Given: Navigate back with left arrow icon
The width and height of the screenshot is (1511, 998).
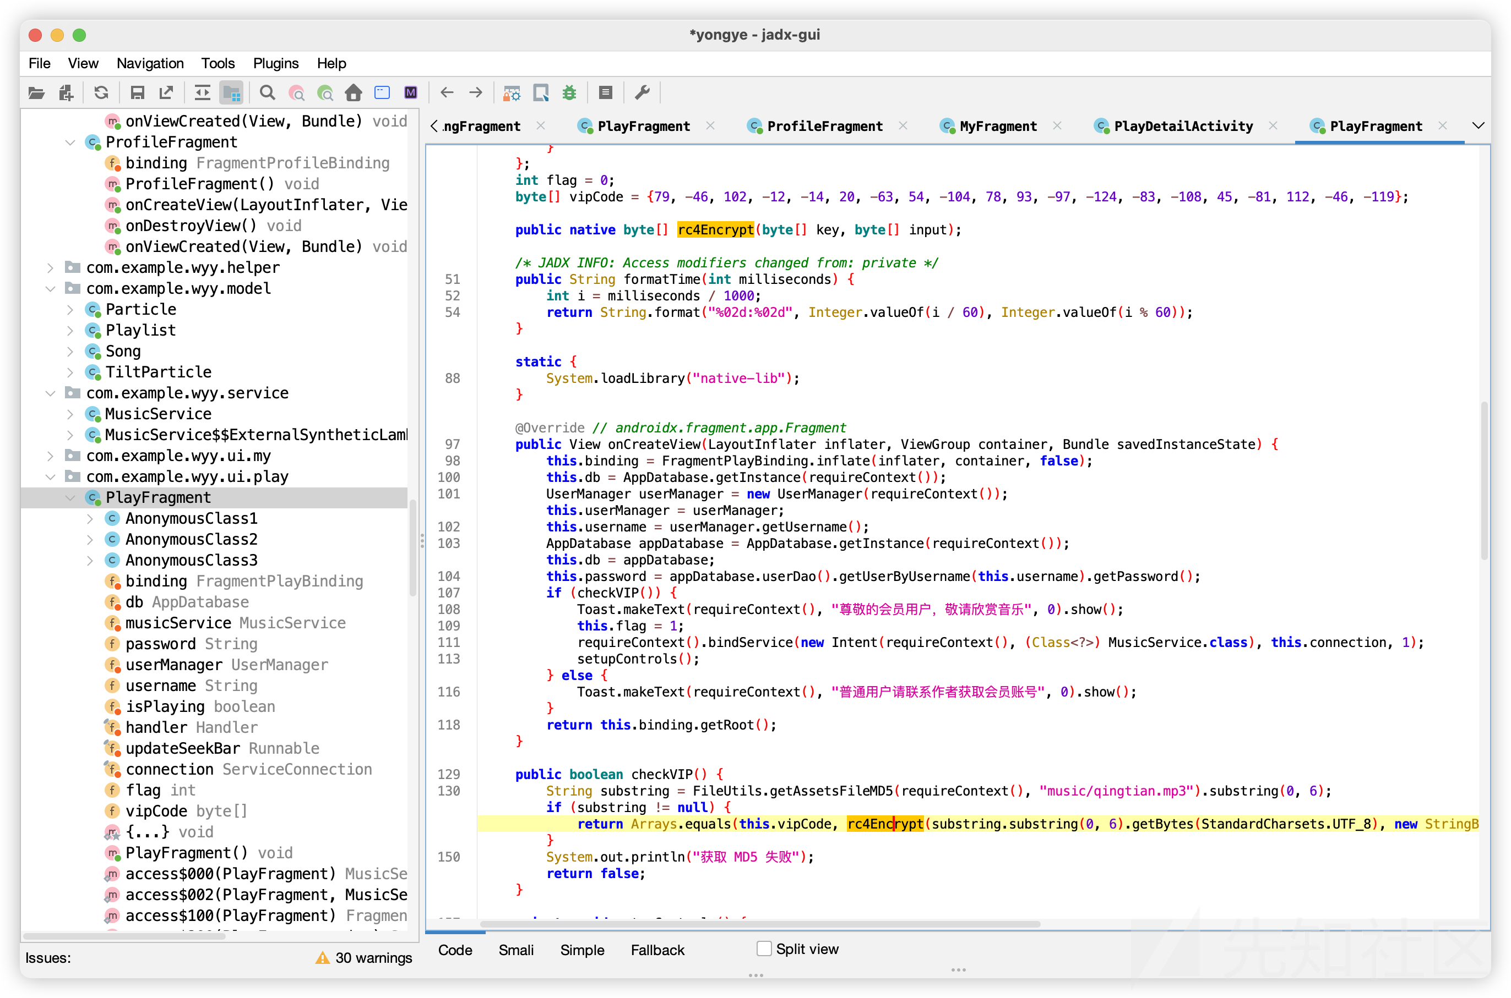Looking at the screenshot, I should pyautogui.click(x=447, y=93).
